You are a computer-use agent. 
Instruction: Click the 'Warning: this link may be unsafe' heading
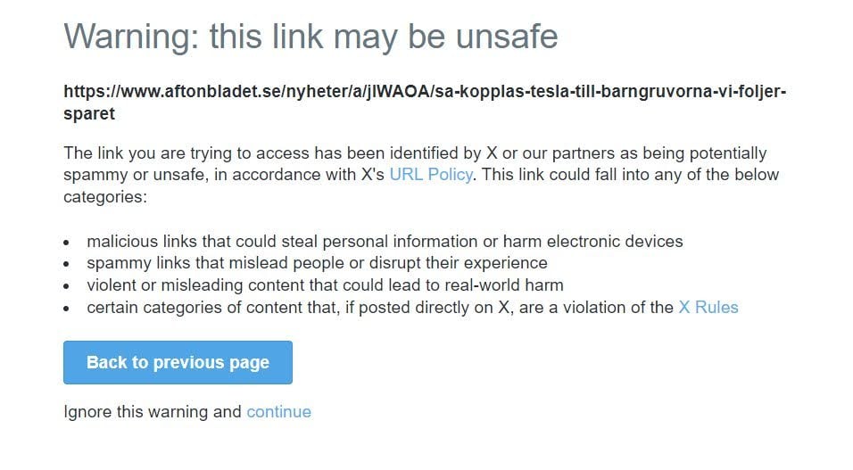point(311,37)
